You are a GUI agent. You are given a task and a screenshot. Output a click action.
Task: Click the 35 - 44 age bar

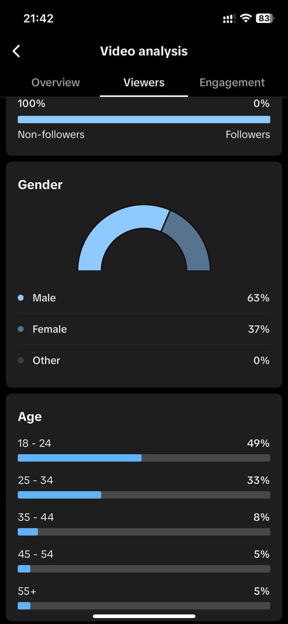tap(144, 532)
